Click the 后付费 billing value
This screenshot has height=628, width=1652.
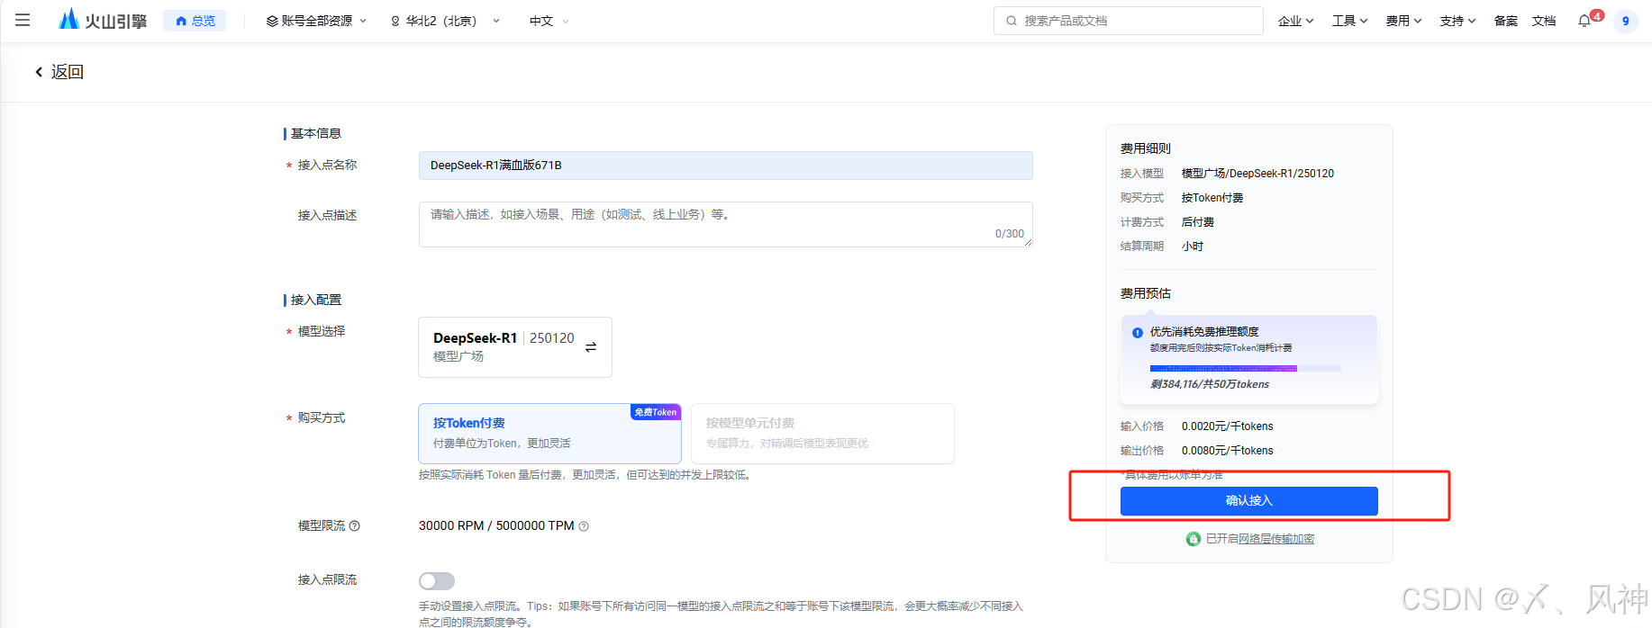pyautogui.click(x=1198, y=222)
